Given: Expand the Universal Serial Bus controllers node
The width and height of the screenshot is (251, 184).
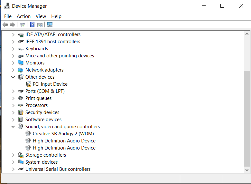Looking at the screenshot, I should pyautogui.click(x=13, y=169).
